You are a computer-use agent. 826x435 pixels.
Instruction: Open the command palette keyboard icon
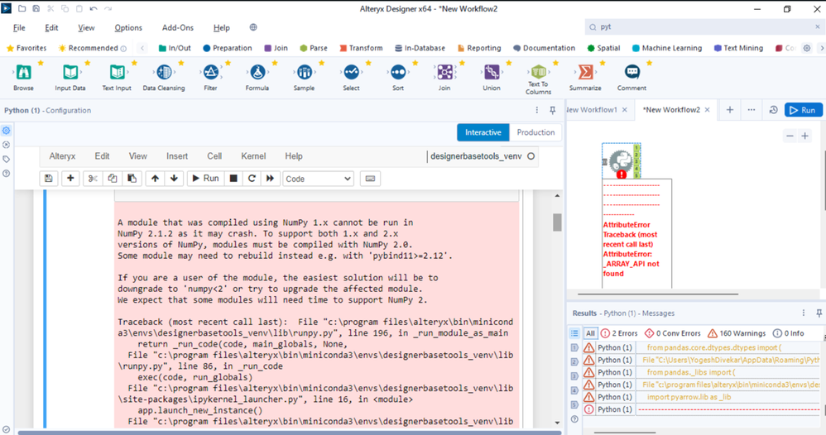[370, 179]
